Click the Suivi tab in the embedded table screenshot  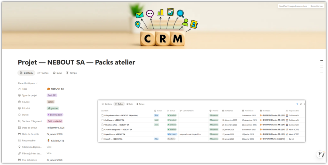(130, 104)
